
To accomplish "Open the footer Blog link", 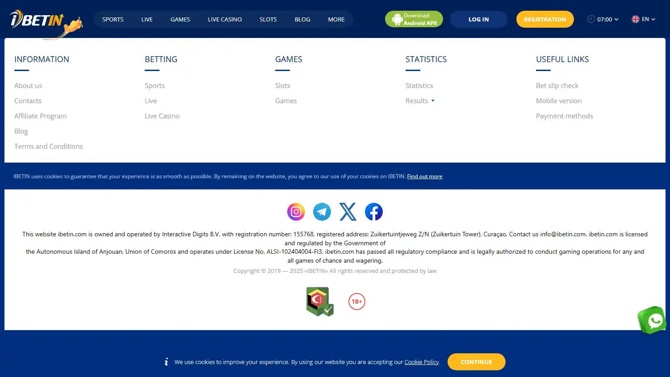I will (x=21, y=131).
